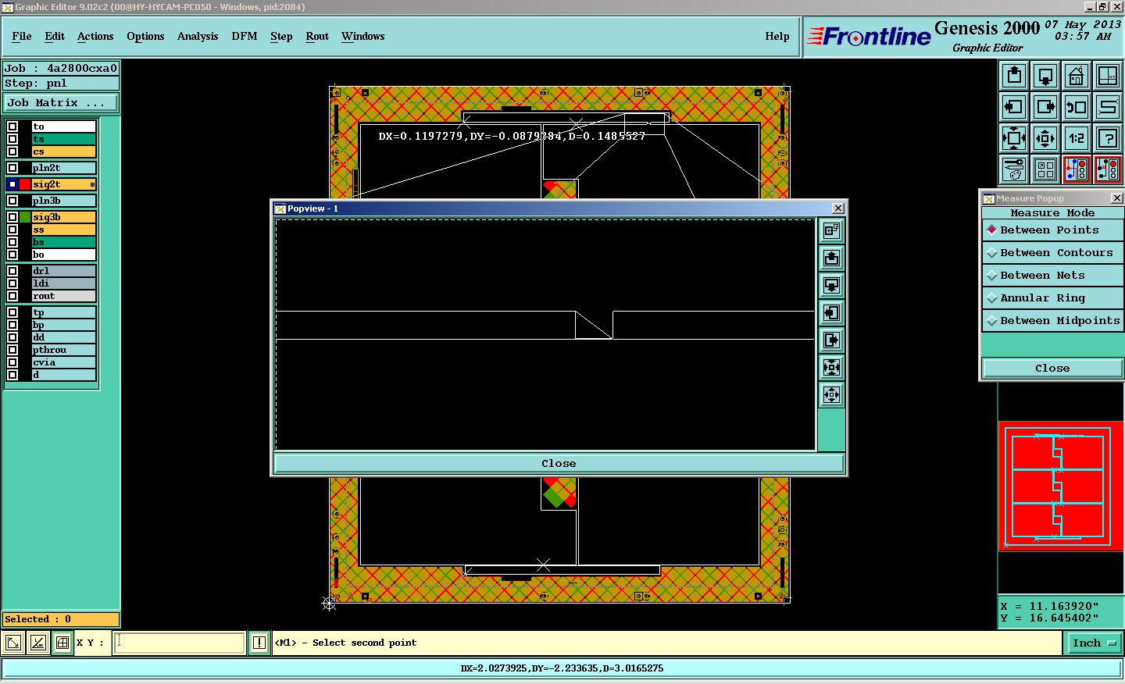Open the DFM menu
Image resolution: width=1125 pixels, height=684 pixels.
tap(245, 37)
